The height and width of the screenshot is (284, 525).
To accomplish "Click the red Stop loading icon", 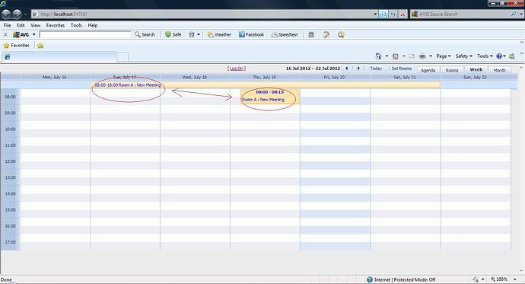I will point(402,14).
